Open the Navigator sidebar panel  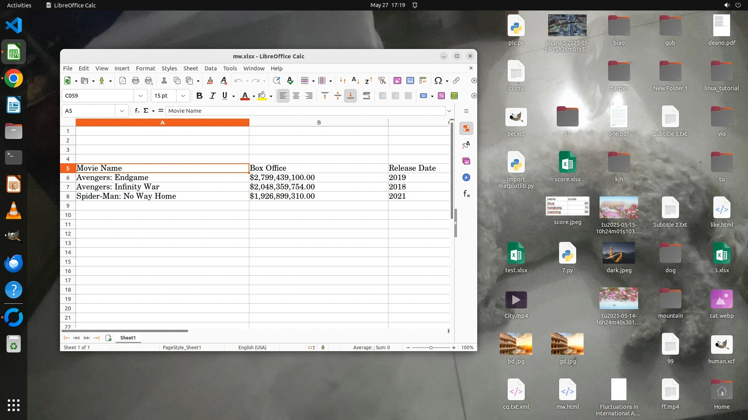click(466, 177)
